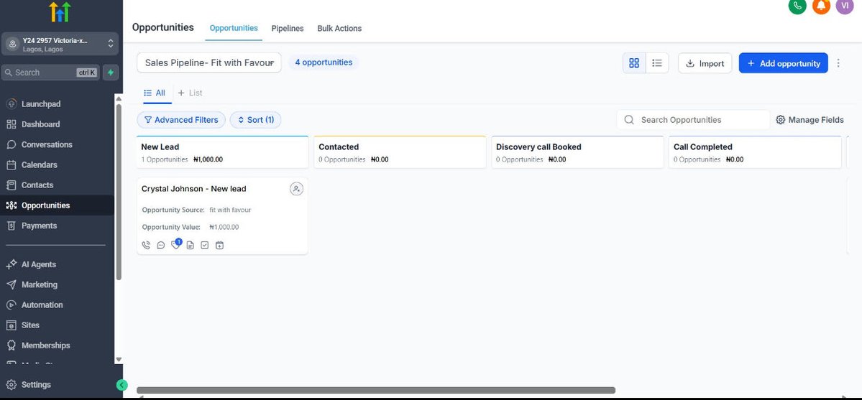
Task: Click Manage Fields
Action: (810, 120)
